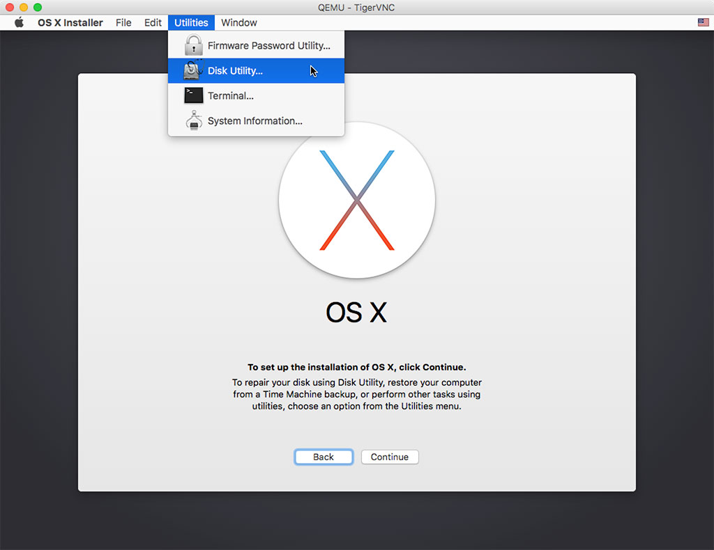Click the Continue button
Image resolution: width=714 pixels, height=550 pixels.
tap(390, 457)
